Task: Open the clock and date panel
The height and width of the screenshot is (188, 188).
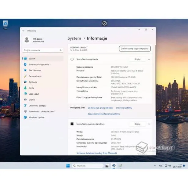Action: pos(177,166)
